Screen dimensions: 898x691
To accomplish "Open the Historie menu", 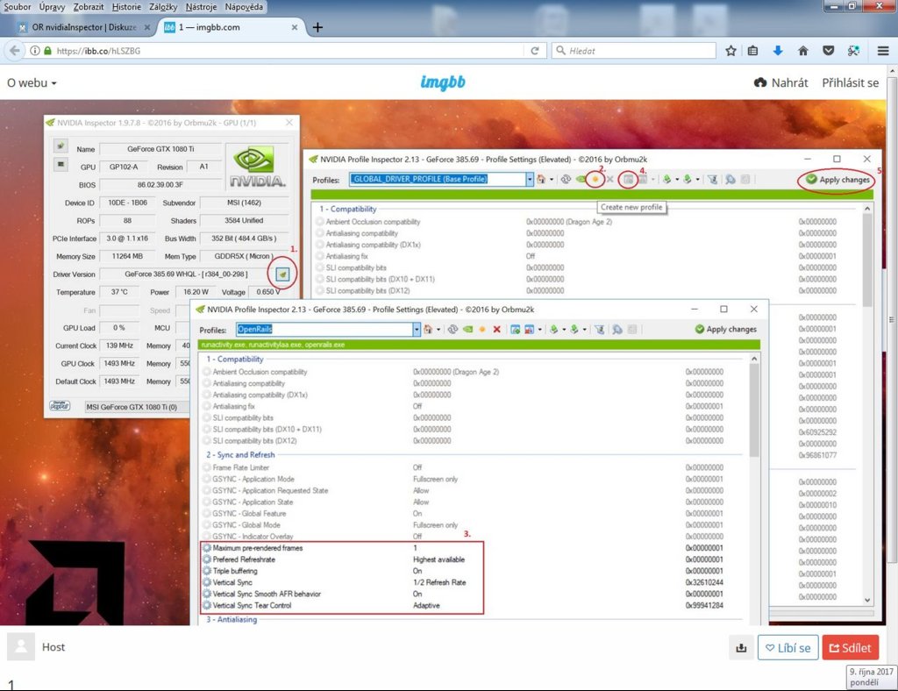I will (x=126, y=7).
